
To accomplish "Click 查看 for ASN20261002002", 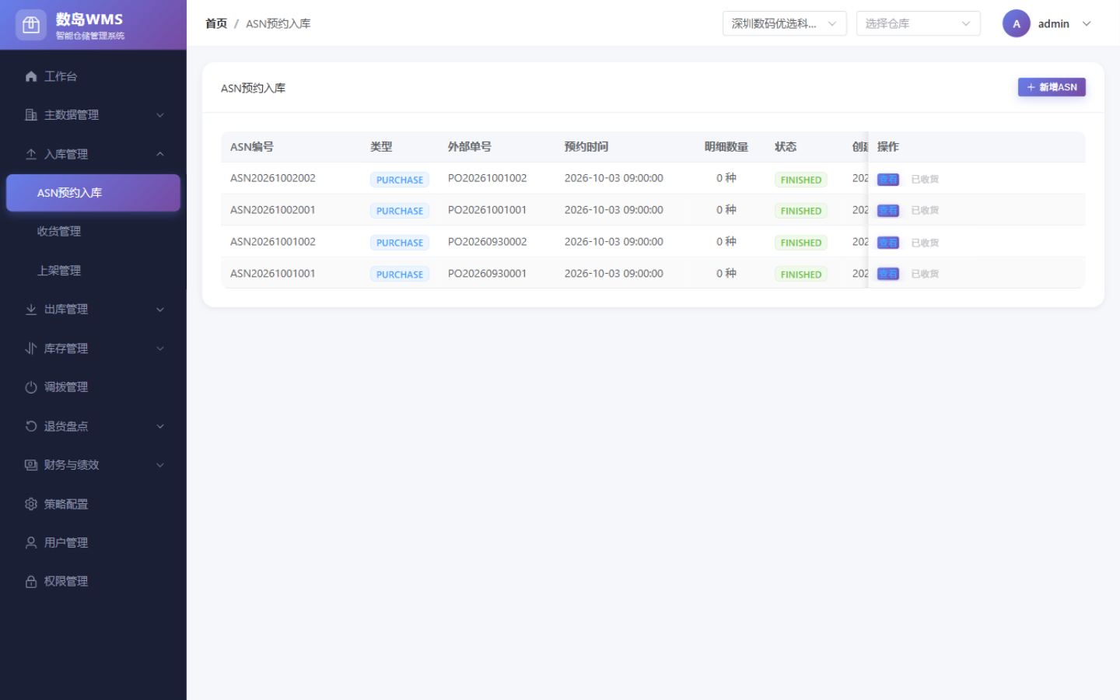I will click(888, 180).
